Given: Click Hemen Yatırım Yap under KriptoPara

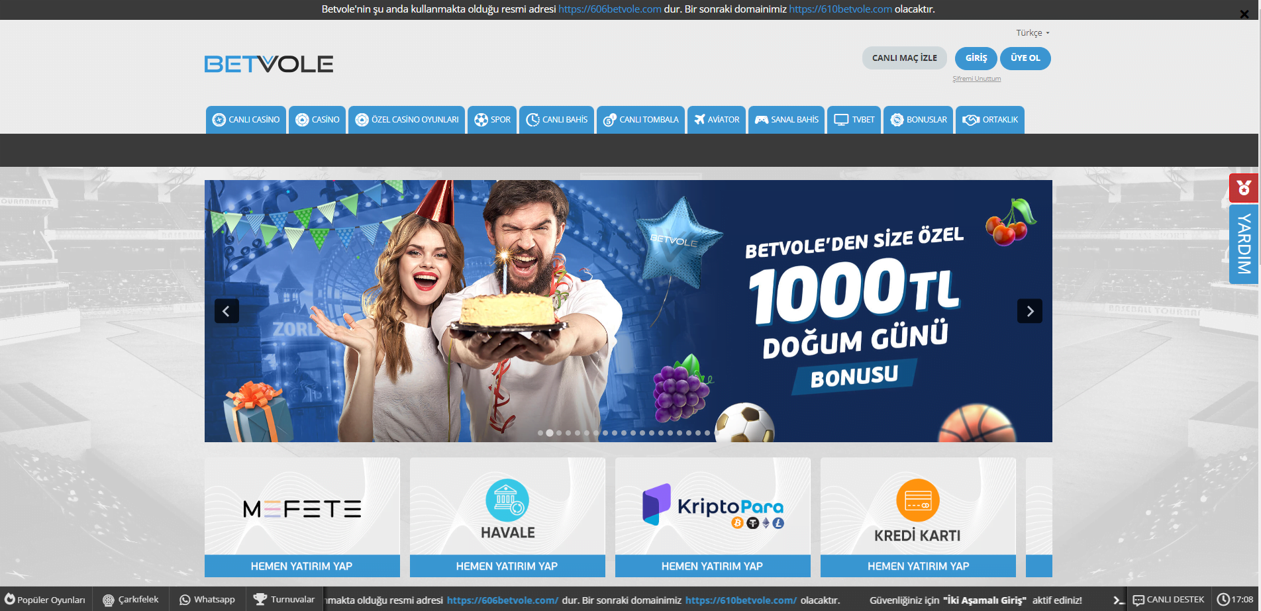Looking at the screenshot, I should click(712, 566).
